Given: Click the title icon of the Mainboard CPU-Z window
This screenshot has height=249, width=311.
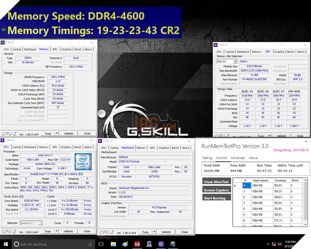Looking at the screenshot, I should click(x=100, y=141).
